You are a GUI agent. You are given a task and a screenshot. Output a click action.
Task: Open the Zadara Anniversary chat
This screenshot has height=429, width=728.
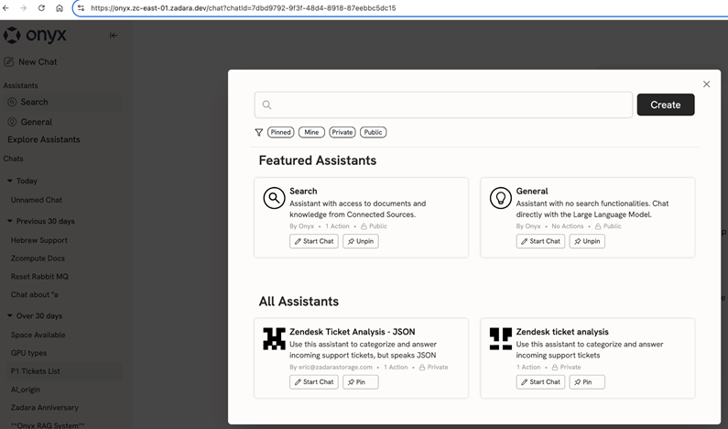pos(45,408)
